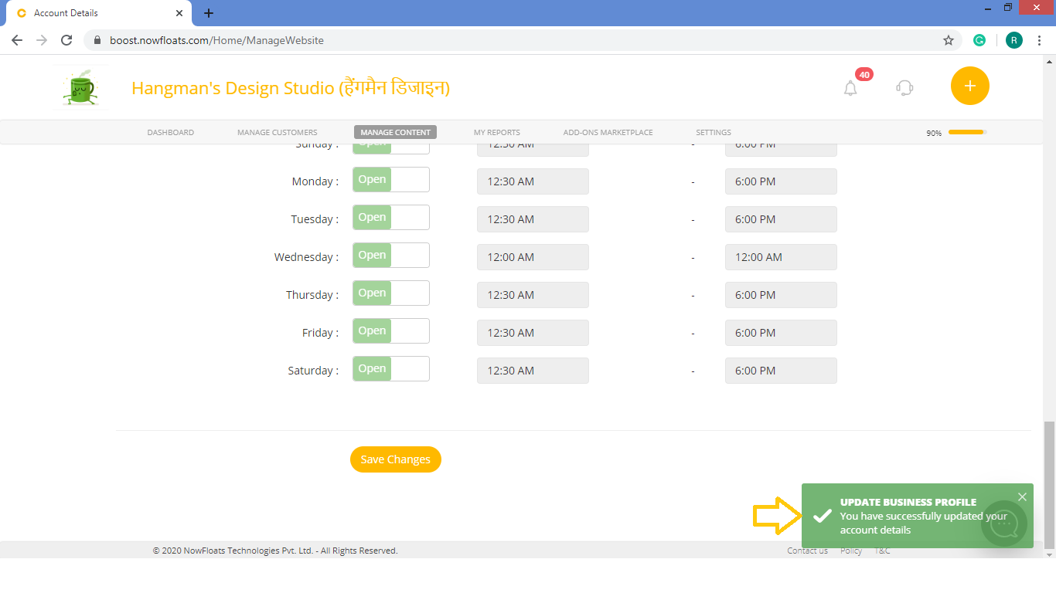Open Saturday start time field
Image resolution: width=1056 pixels, height=593 pixels.
[533, 371]
